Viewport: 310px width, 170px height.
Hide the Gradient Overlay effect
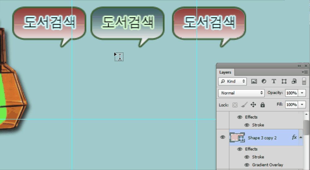247,165
